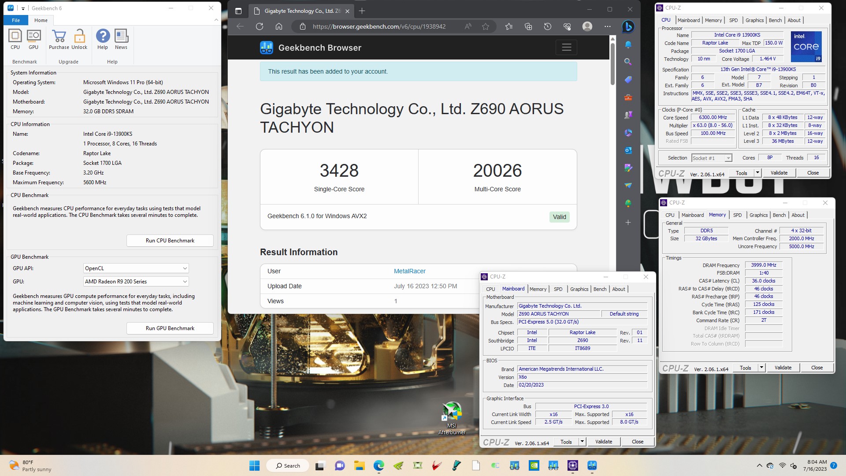The width and height of the screenshot is (846, 476).
Task: Switch to Graphics tab in Mainboard CPU-Z window
Action: point(579,289)
